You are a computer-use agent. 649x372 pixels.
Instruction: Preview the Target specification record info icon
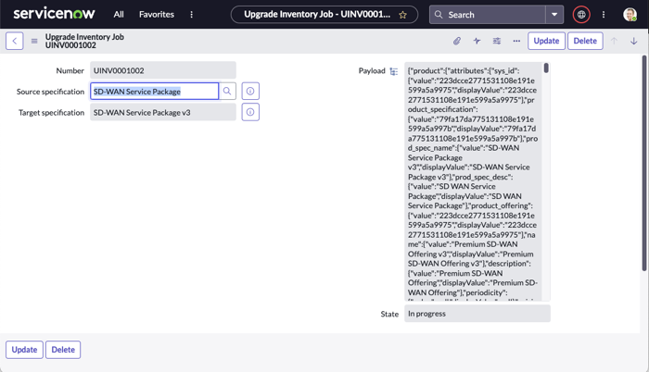pos(250,112)
